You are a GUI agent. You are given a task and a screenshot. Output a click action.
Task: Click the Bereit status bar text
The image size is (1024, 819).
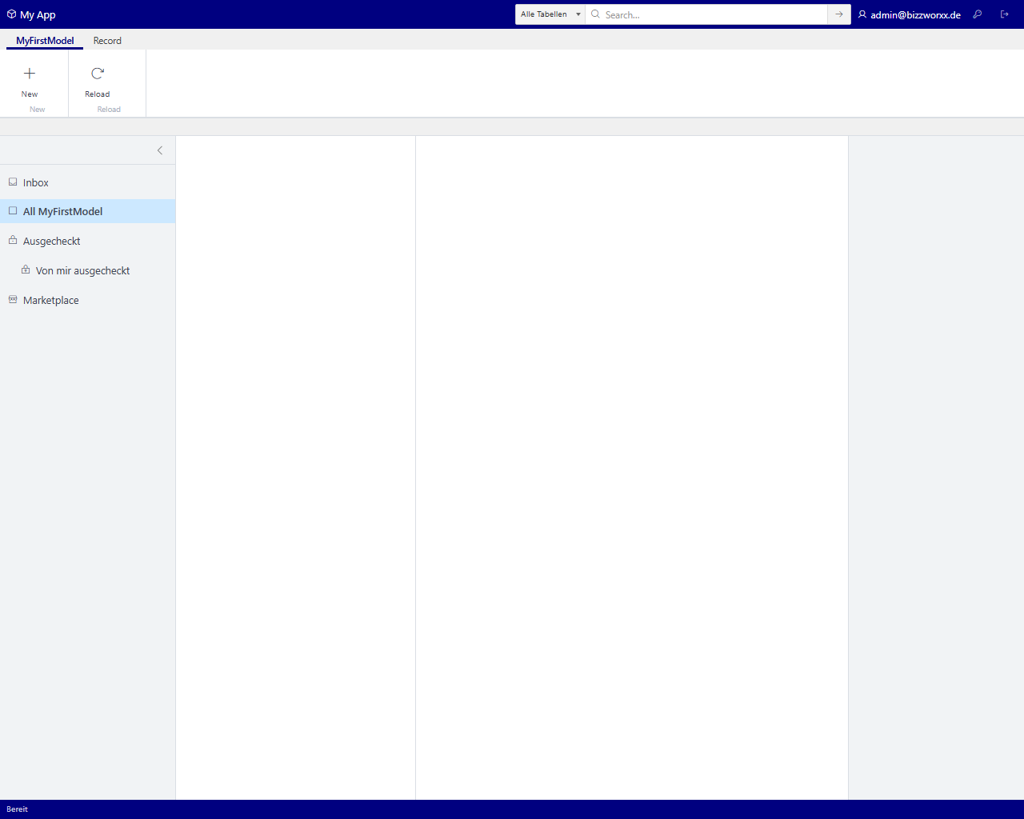(17, 809)
